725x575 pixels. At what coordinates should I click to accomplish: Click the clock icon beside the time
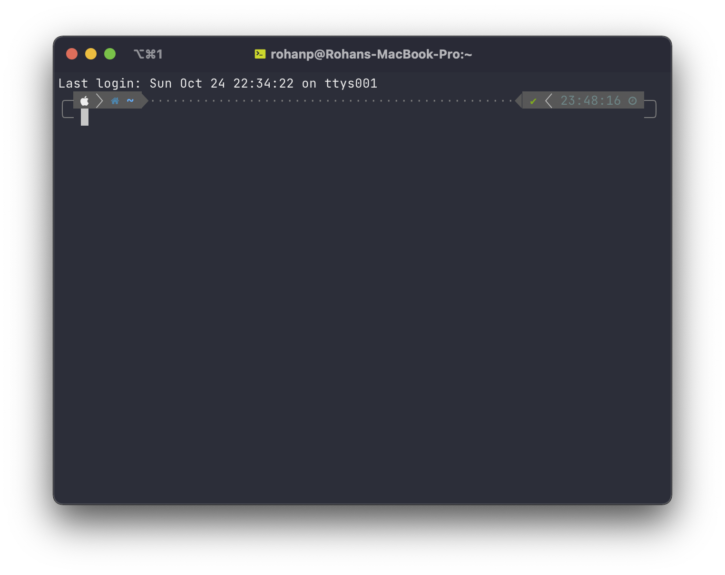[x=632, y=100]
